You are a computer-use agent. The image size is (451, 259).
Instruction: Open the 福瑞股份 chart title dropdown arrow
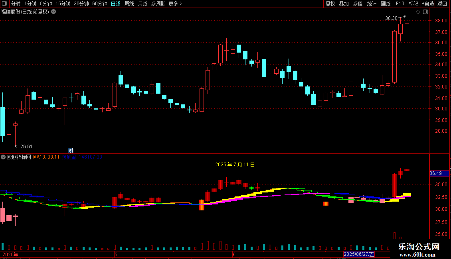53,12
